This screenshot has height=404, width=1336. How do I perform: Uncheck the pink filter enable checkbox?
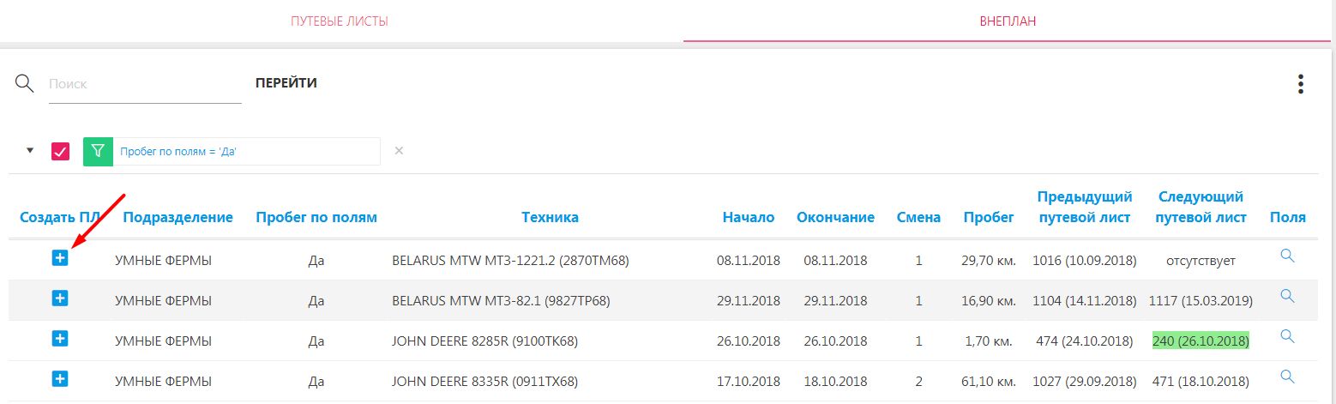pyautogui.click(x=60, y=151)
